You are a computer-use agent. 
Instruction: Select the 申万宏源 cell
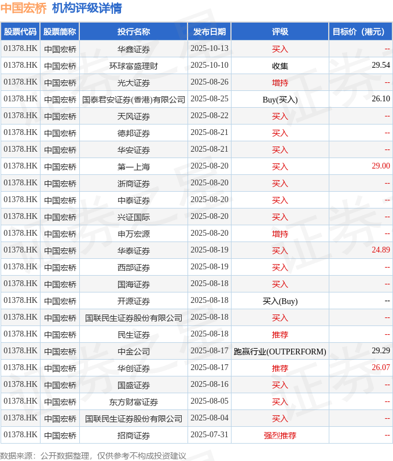point(134,234)
